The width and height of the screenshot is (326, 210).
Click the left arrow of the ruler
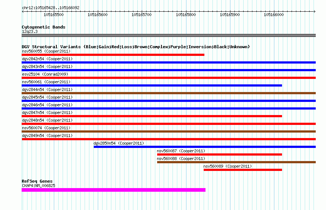coord(23,11)
